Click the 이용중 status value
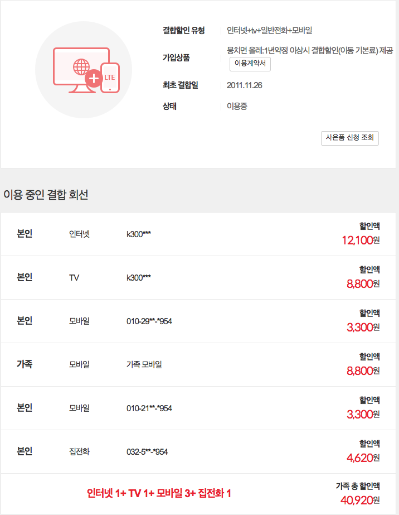 click(237, 106)
